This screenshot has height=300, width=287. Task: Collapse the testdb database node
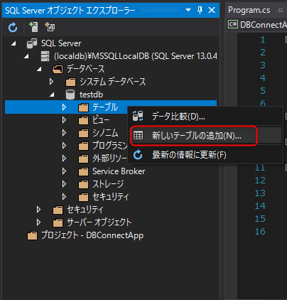(52, 95)
